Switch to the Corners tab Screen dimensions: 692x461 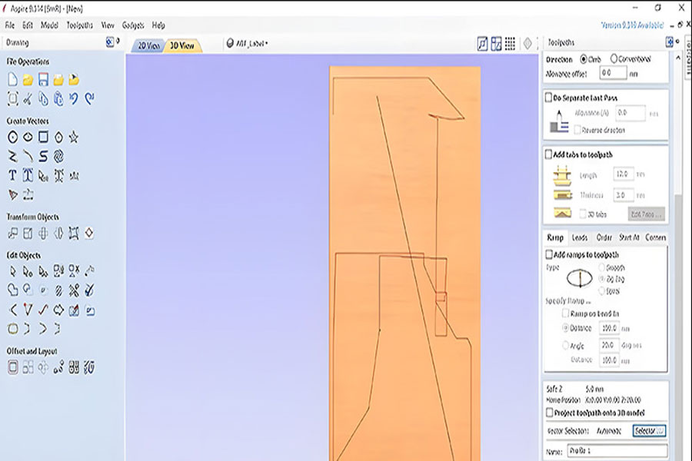(655, 237)
